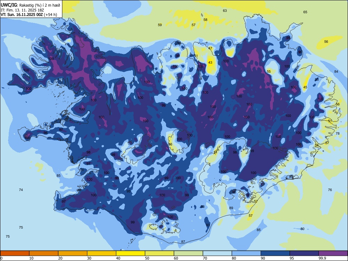
Task: Click the map value '74' over the western sea
Action: (21, 190)
